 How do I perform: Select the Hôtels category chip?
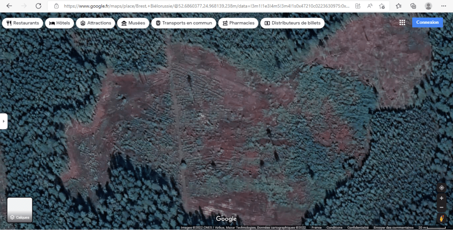pos(59,23)
